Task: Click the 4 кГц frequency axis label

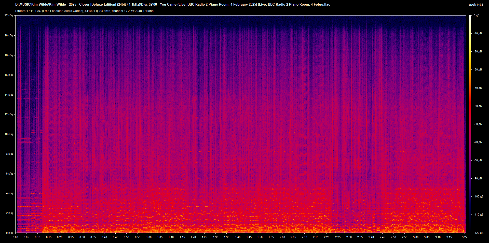Action: (9, 193)
